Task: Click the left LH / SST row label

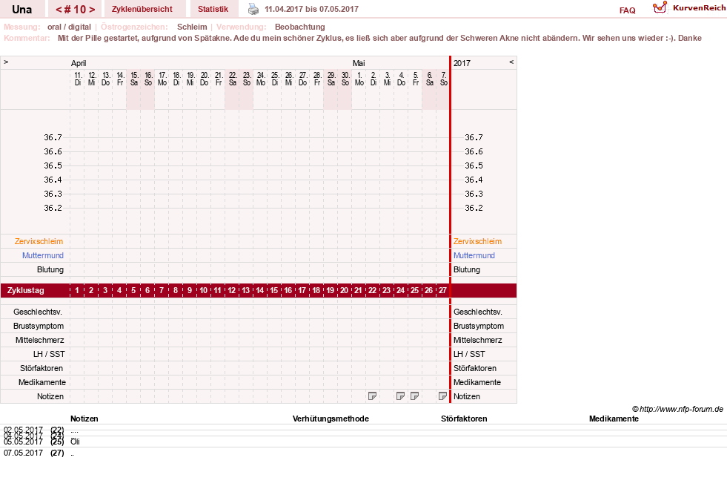Action: tap(49, 354)
